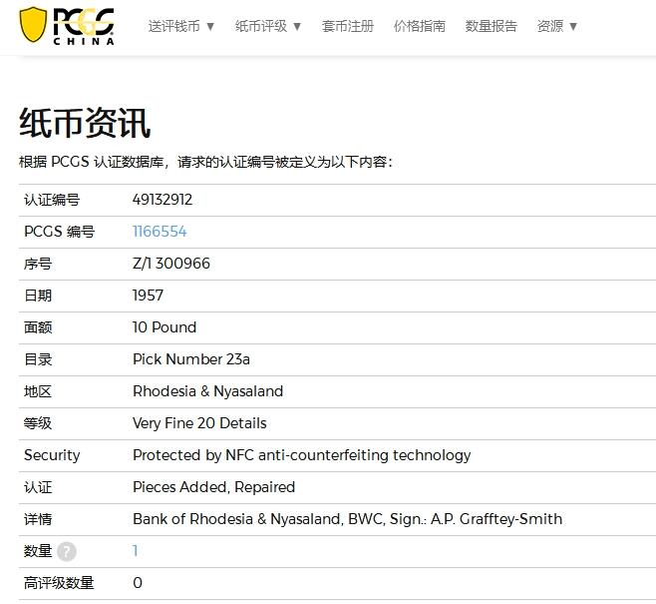This screenshot has width=656, height=604.
Task: Click the PCGS China shield logo
Action: (x=67, y=26)
